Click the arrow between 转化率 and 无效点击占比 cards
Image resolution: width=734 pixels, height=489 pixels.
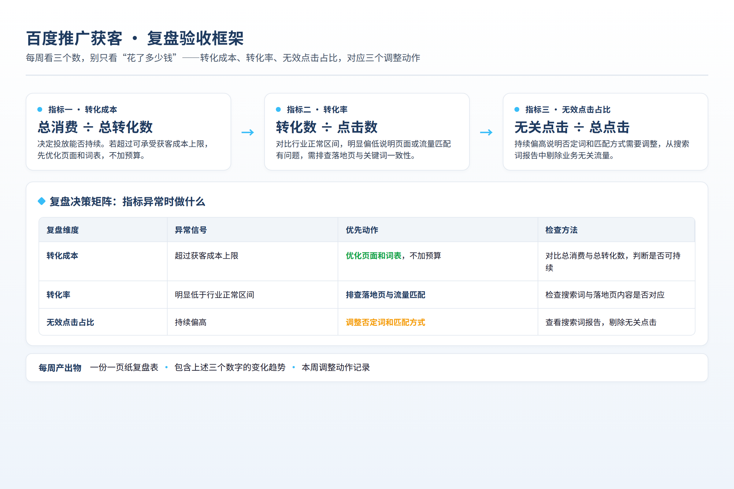click(x=486, y=133)
